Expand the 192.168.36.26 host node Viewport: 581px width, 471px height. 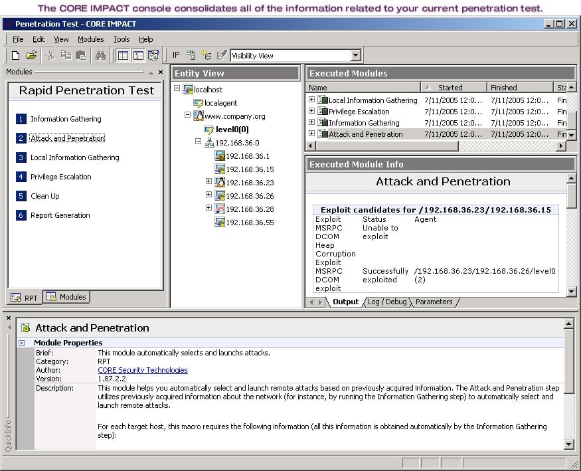coord(208,195)
